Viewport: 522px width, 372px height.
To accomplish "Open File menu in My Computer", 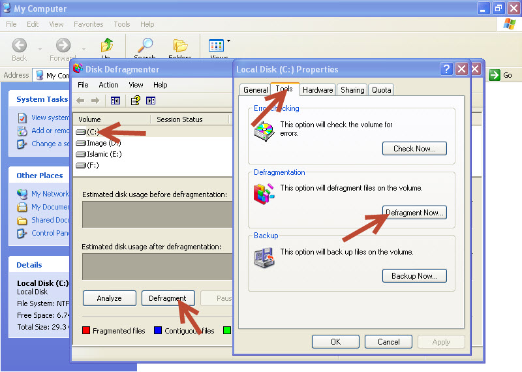I will (11, 24).
